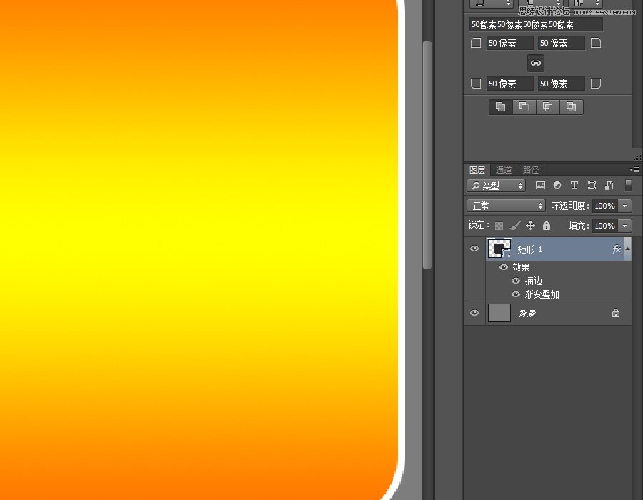Select the 背景 layer name
Image resolution: width=643 pixels, height=500 pixels.
click(x=527, y=314)
